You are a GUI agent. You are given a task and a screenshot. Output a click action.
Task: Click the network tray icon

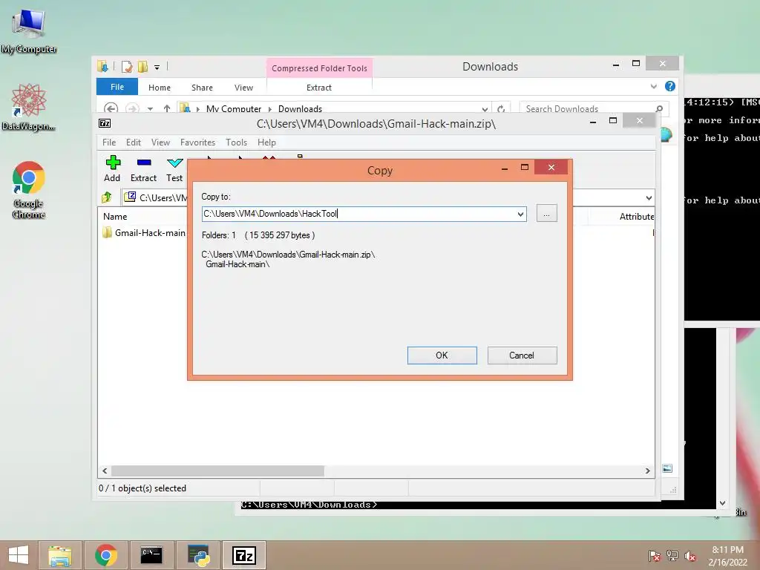click(x=672, y=556)
